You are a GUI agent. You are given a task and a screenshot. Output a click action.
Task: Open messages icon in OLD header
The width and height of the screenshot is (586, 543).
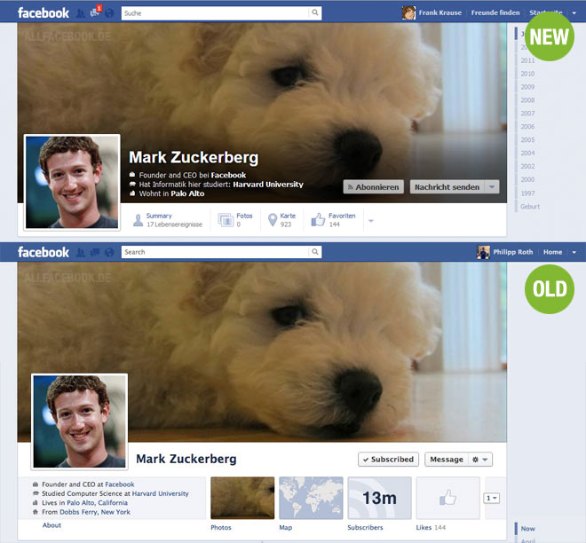click(x=95, y=253)
